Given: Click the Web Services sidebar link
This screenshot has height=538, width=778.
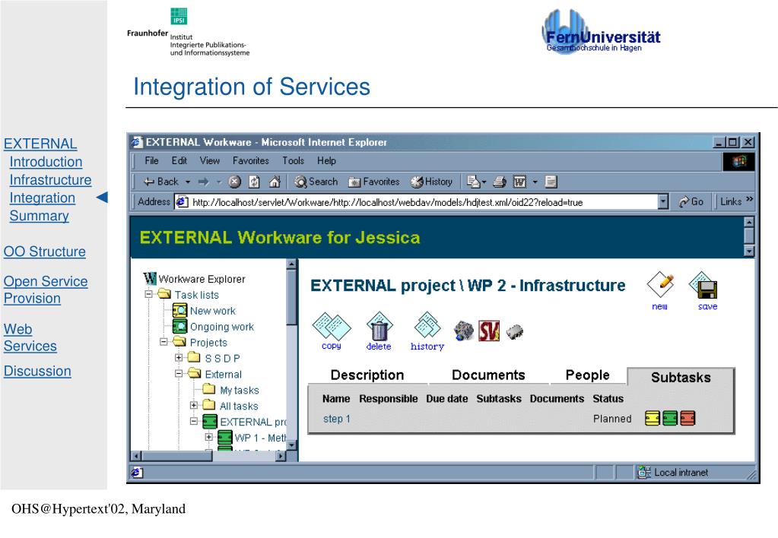Looking at the screenshot, I should 30,337.
